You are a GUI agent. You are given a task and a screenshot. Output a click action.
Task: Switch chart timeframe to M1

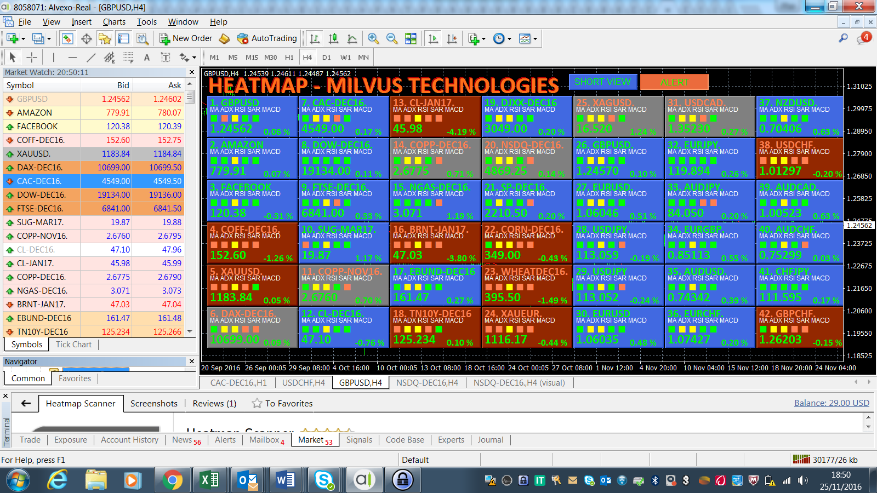(214, 58)
